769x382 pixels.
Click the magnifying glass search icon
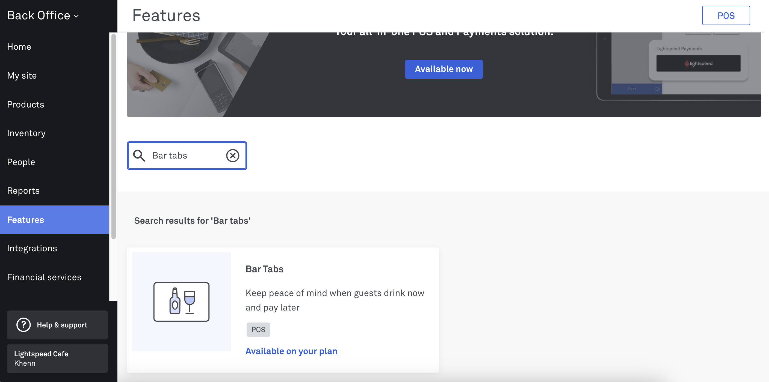(x=139, y=156)
